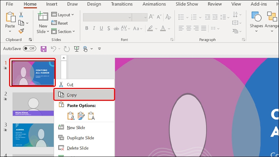Open the font name combo box

click(107, 17)
